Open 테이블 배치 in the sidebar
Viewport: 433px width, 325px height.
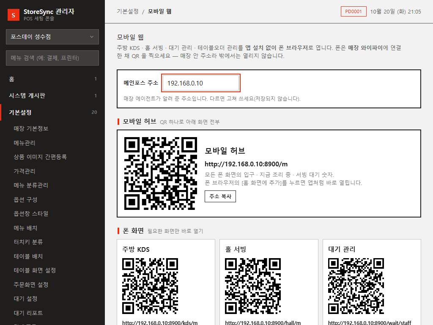pos(28,256)
